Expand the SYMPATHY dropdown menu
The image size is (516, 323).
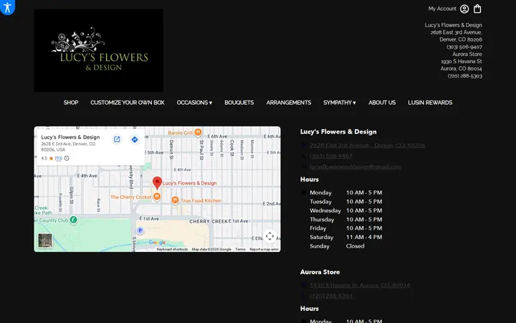[340, 103]
